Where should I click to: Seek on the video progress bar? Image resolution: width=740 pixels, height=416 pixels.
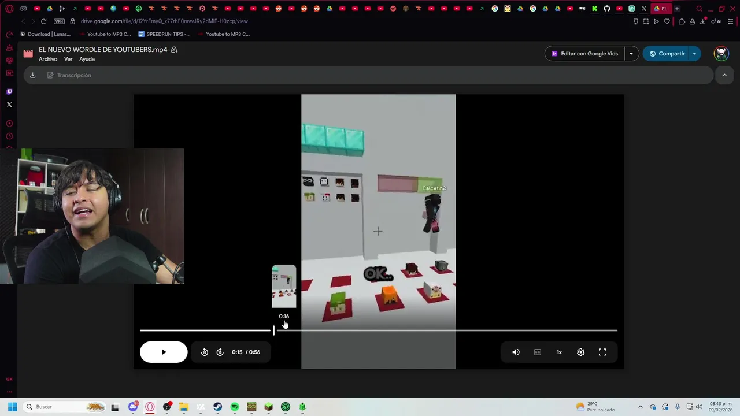(379, 330)
